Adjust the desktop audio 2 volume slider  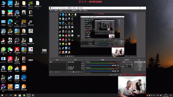(x=100, y=71)
